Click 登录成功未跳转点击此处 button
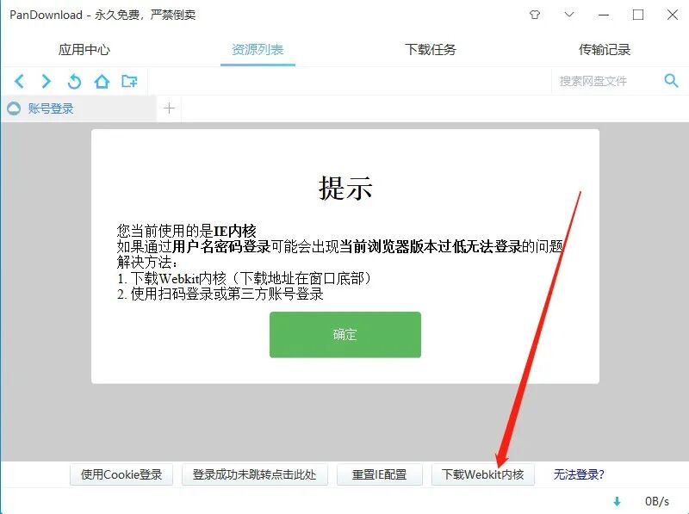 (x=254, y=474)
